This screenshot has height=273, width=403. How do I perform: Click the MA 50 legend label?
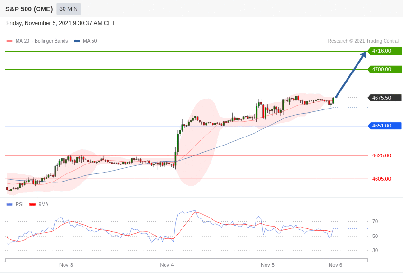pos(90,41)
